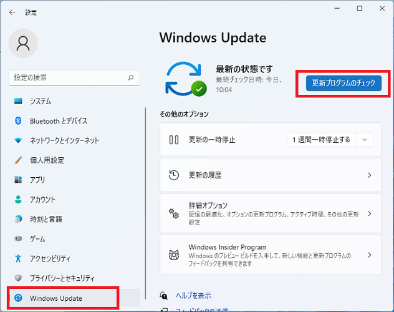Select ゲーム in the sidebar
The image size is (394, 312).
(x=74, y=238)
